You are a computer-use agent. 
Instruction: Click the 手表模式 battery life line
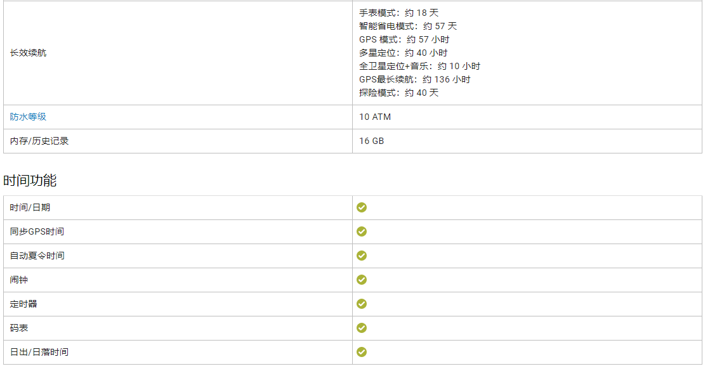[x=398, y=13]
